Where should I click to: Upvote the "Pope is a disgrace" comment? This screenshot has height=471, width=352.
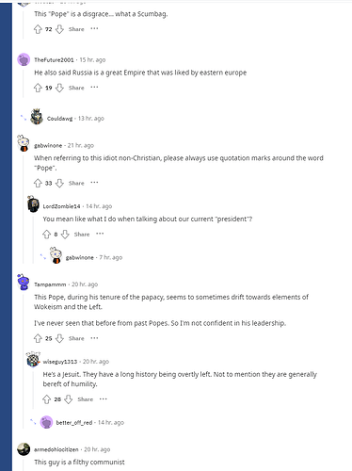coord(38,29)
